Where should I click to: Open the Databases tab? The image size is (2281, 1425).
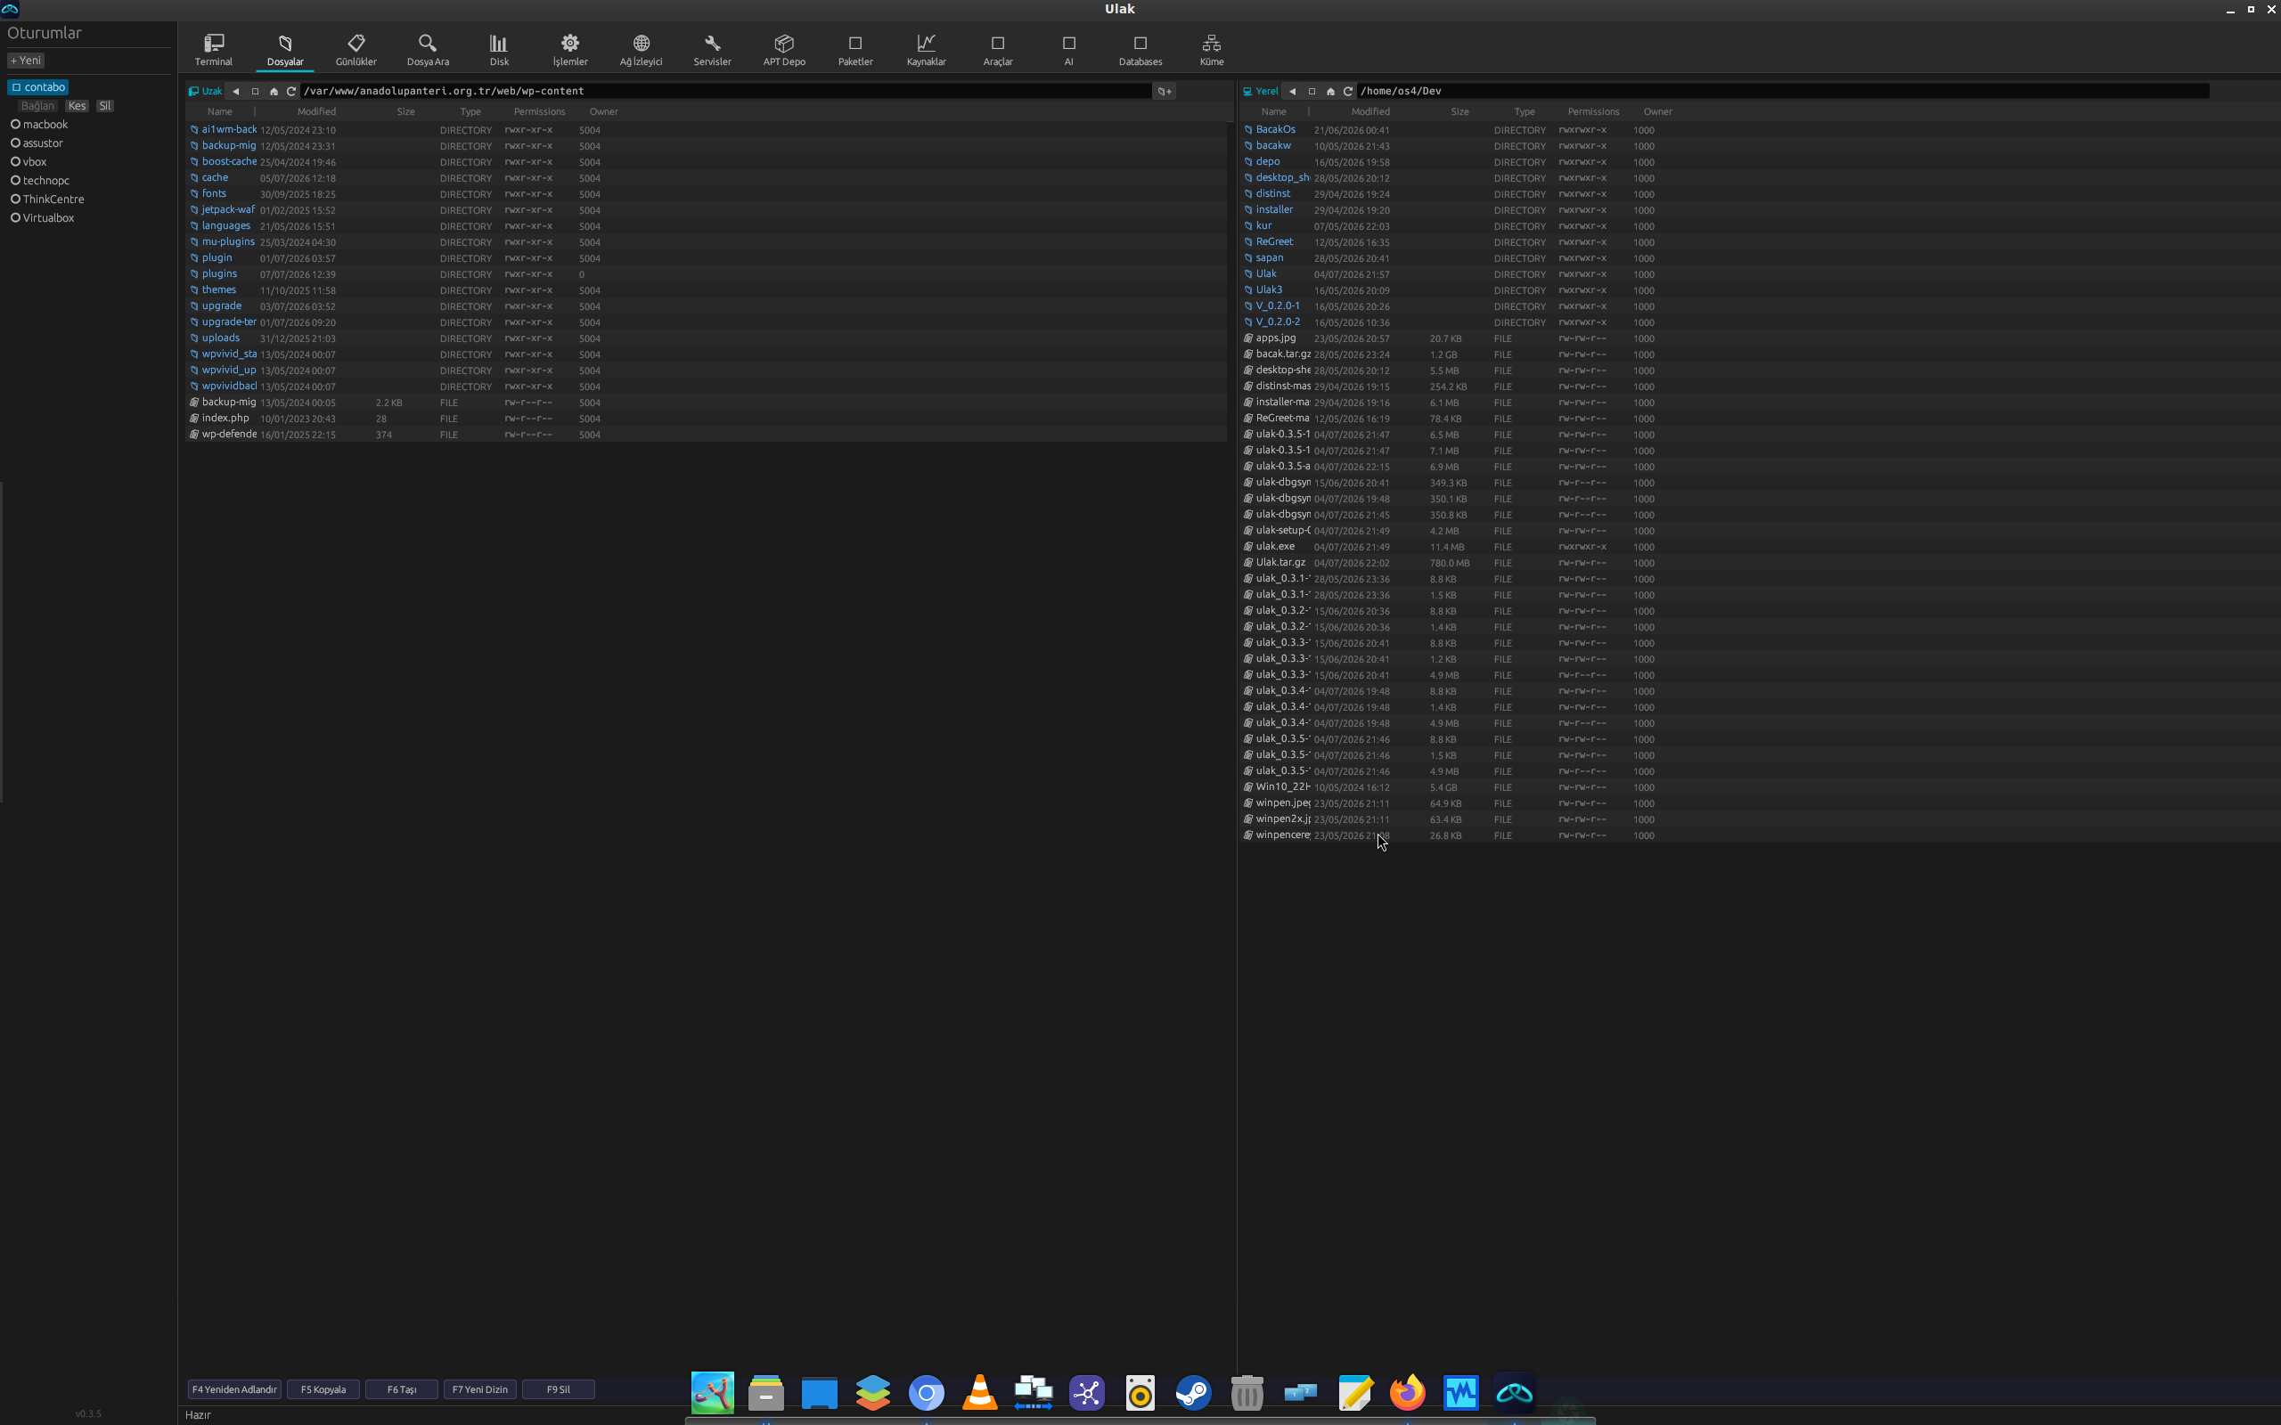click(1140, 50)
